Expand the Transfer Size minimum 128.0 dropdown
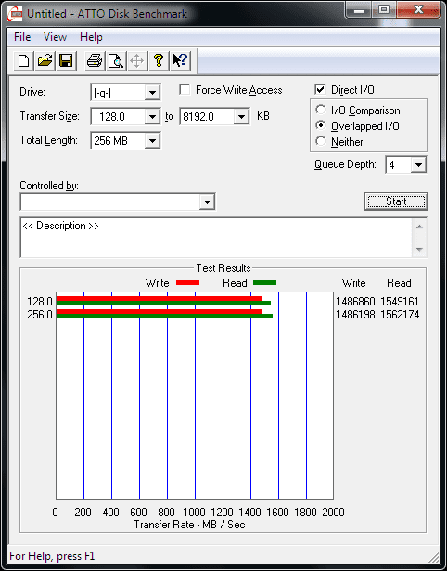The height and width of the screenshot is (571, 447). [x=152, y=117]
